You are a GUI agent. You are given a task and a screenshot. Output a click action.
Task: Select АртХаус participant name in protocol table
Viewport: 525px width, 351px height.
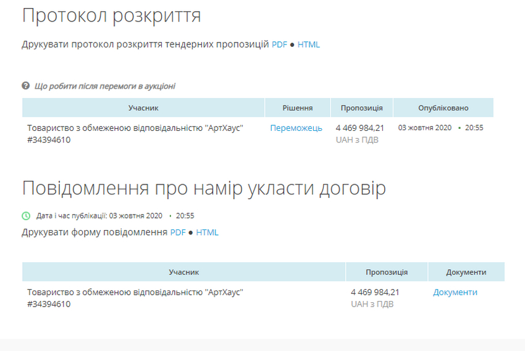point(135,128)
